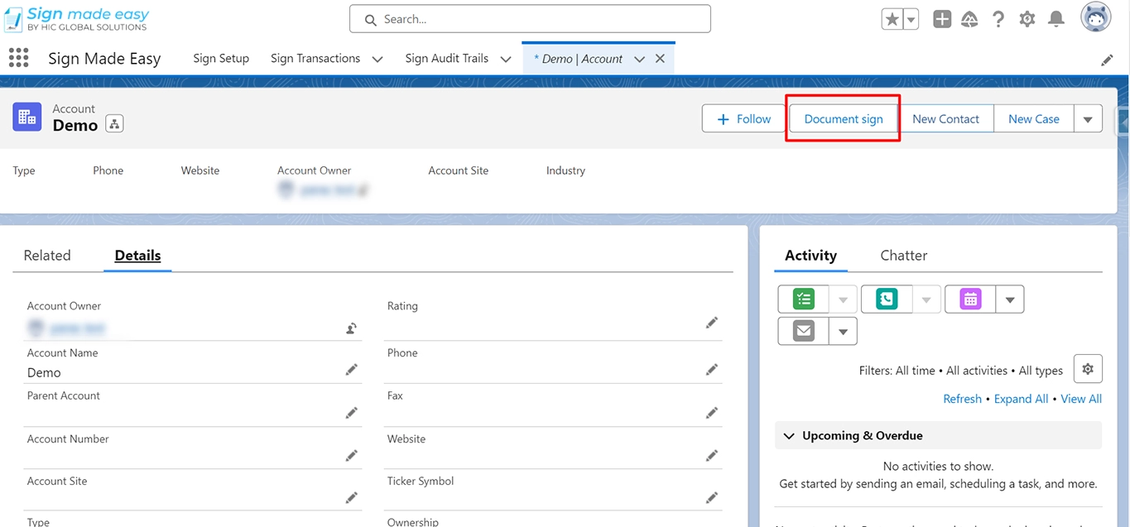This screenshot has height=527, width=1130.
Task: Open the Salesforce Help question mark icon
Action: coord(998,19)
